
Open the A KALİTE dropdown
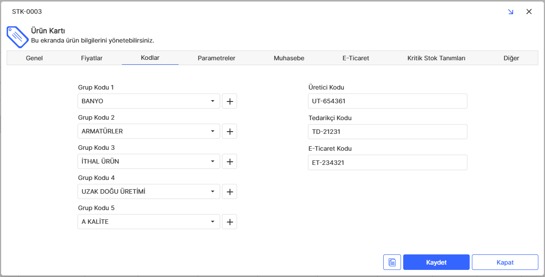click(213, 222)
